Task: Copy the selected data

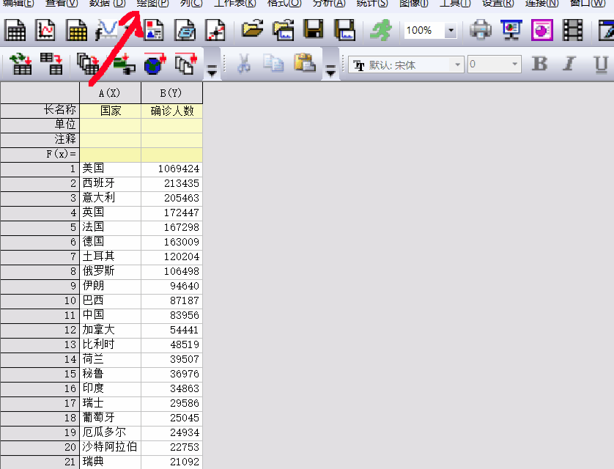Action: [x=275, y=64]
